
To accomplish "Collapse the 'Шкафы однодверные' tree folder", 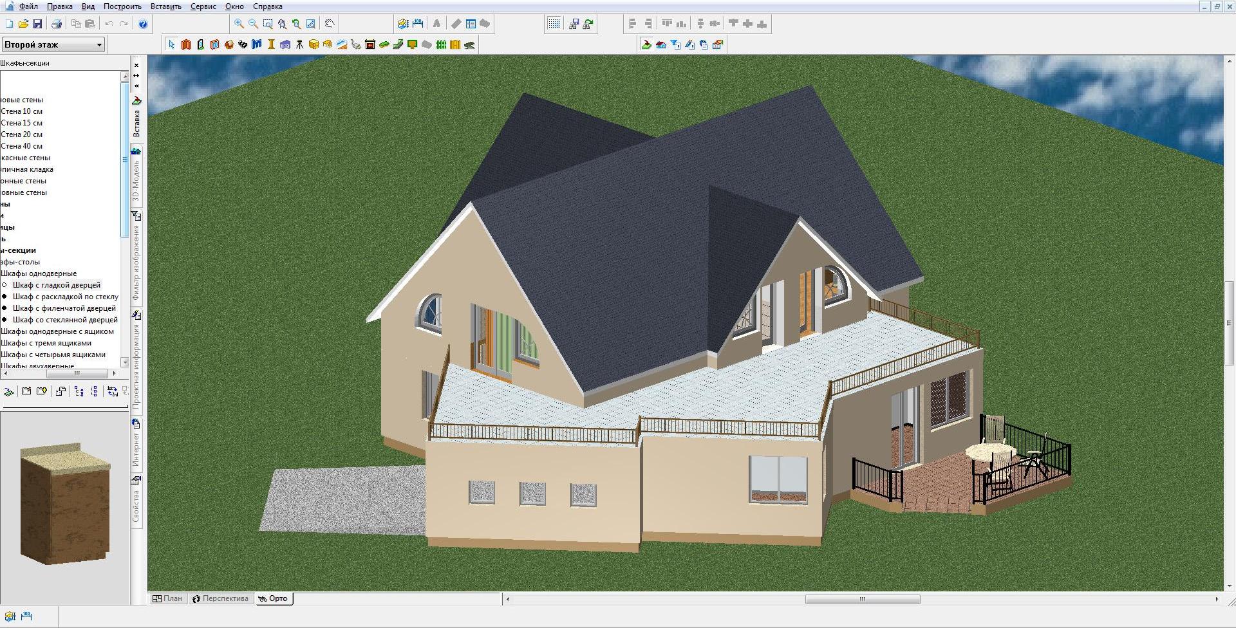I will pyautogui.click(x=39, y=273).
